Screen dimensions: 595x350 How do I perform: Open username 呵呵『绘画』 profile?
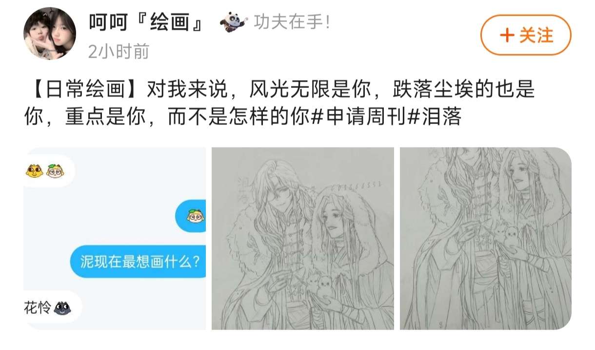point(145,22)
